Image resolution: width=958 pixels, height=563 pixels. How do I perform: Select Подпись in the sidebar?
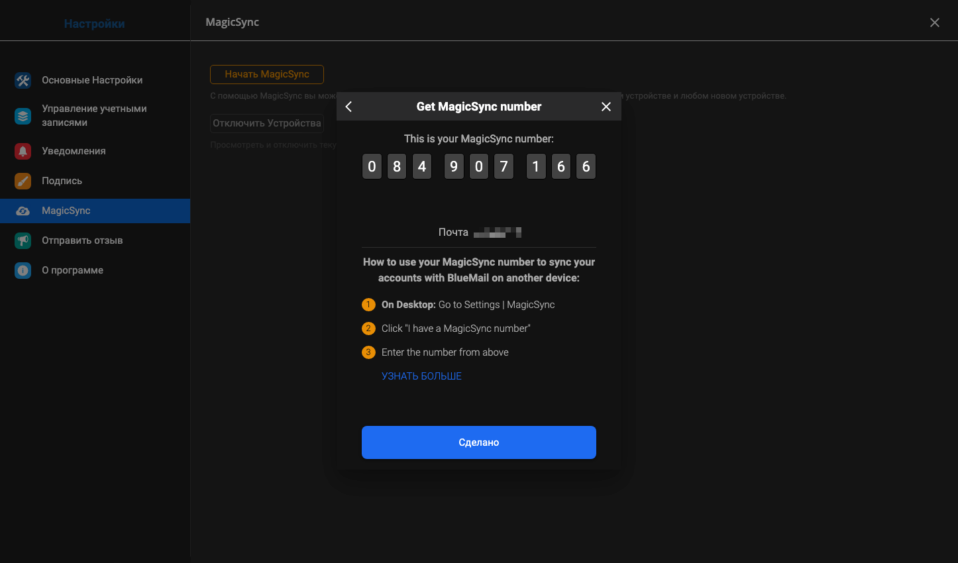click(95, 181)
